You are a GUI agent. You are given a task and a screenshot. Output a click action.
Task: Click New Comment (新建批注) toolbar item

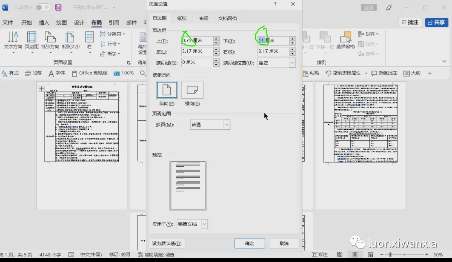tap(384, 73)
